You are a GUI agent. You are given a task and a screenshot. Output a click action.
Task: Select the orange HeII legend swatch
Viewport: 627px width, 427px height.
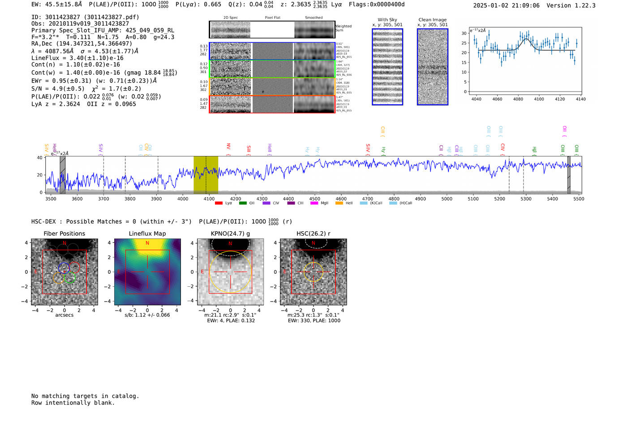pos(339,203)
